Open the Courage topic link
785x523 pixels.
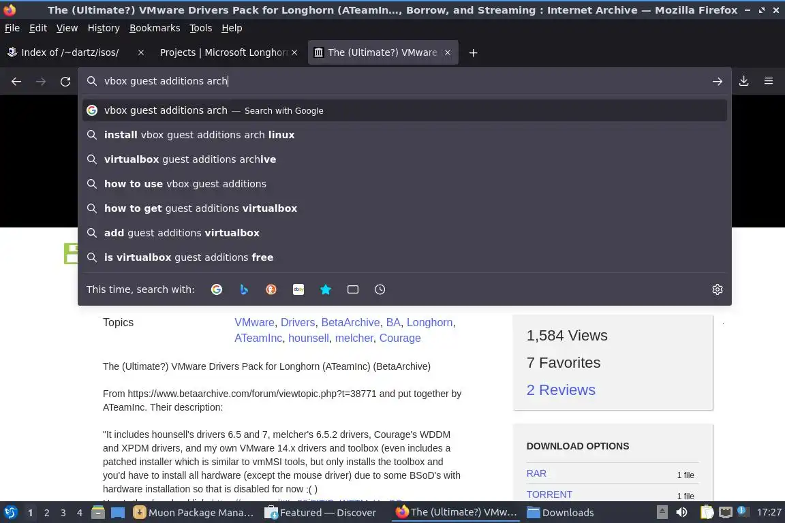tap(400, 338)
